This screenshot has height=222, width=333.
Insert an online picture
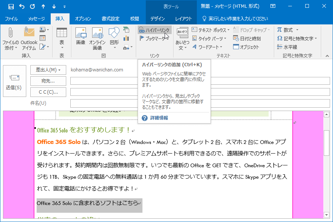tap(97, 38)
